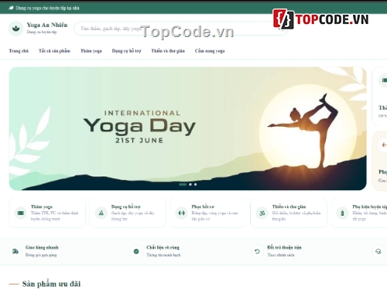387x290 pixels.
Task: Open the Thảm yoga navigation menu item
Action: [x=91, y=51]
